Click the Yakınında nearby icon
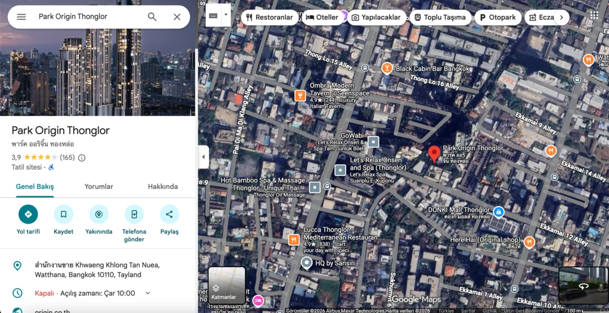The width and height of the screenshot is (609, 313). coord(99,214)
